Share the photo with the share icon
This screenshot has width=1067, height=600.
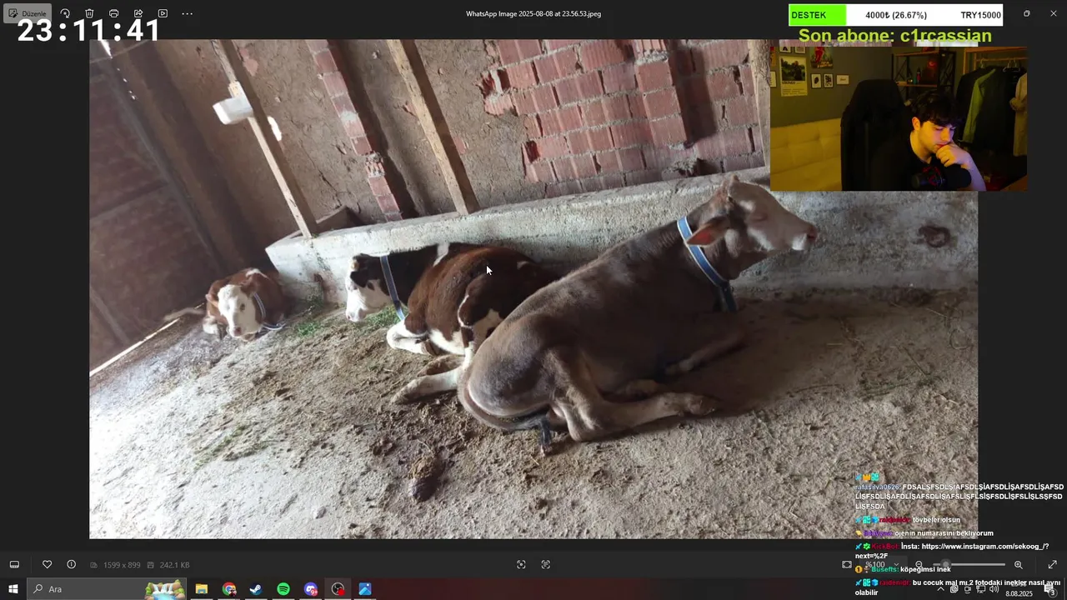[x=138, y=13]
